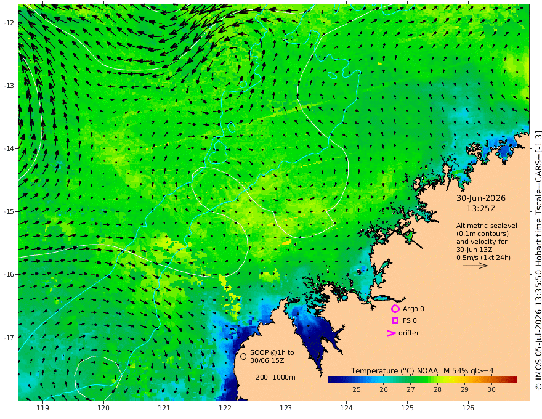Click longitude axis label 123

click(x=286, y=408)
